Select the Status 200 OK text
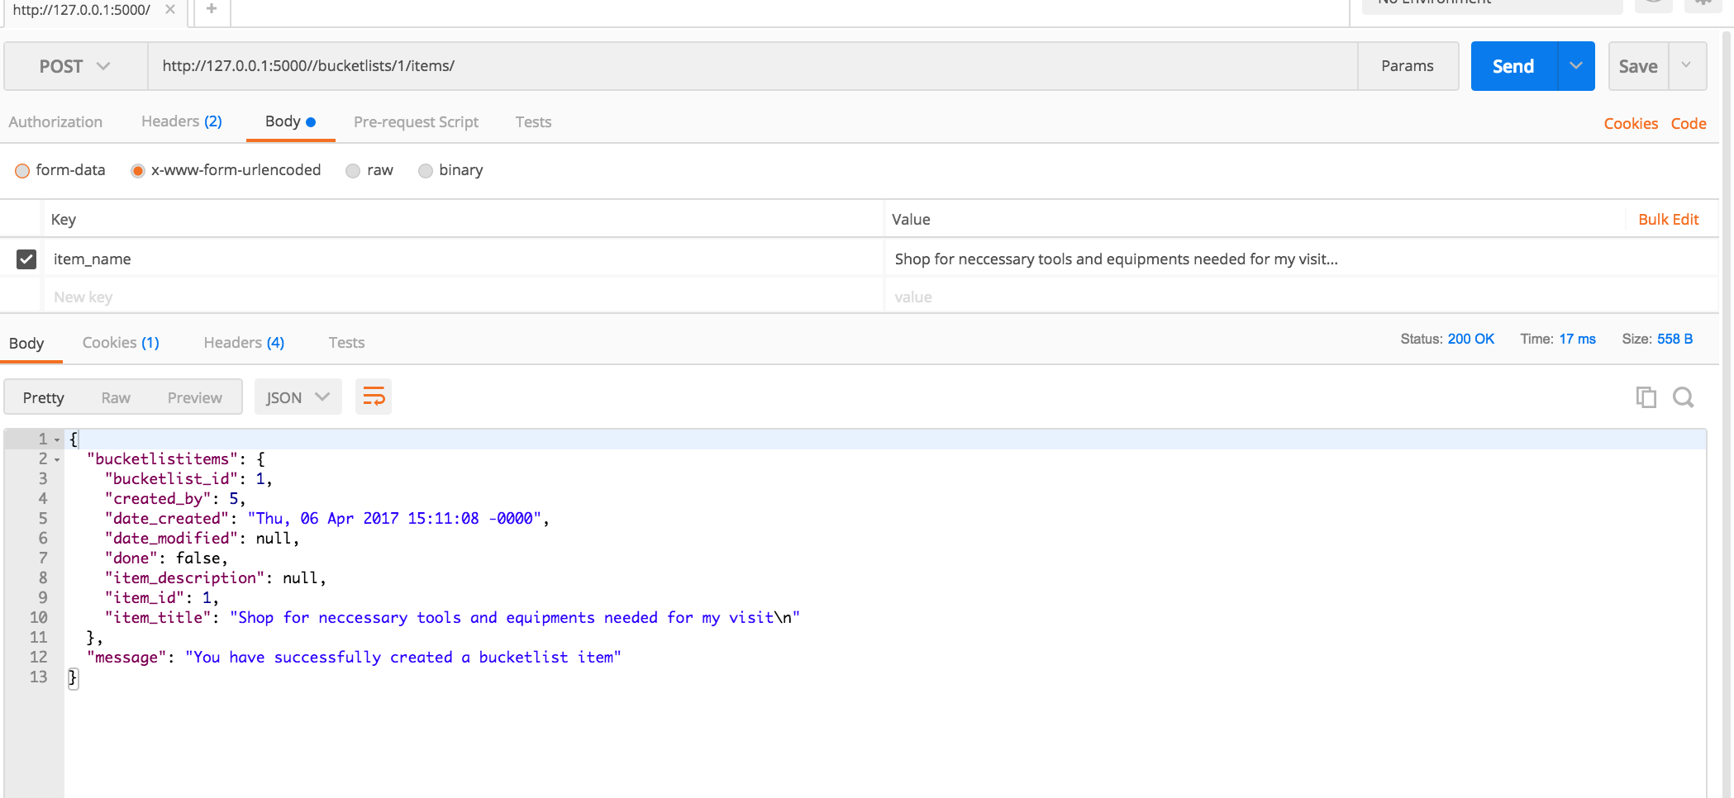Screen dimensions: 1734x798 [1447, 339]
